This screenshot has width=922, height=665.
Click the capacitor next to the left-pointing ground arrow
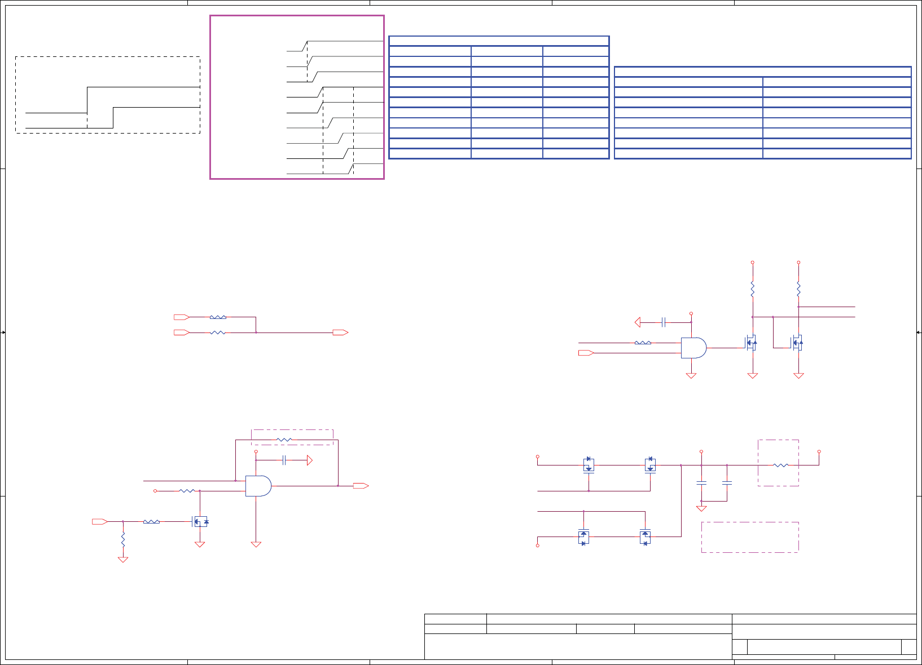(x=664, y=322)
